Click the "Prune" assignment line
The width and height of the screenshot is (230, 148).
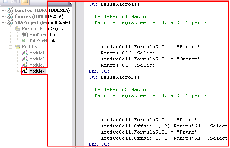pyautogui.click(x=149, y=132)
